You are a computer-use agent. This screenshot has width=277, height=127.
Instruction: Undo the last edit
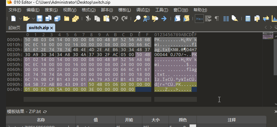[115, 19]
